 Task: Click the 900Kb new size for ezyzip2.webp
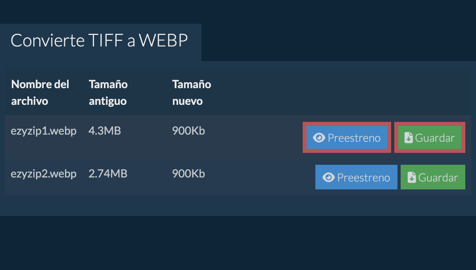188,174
